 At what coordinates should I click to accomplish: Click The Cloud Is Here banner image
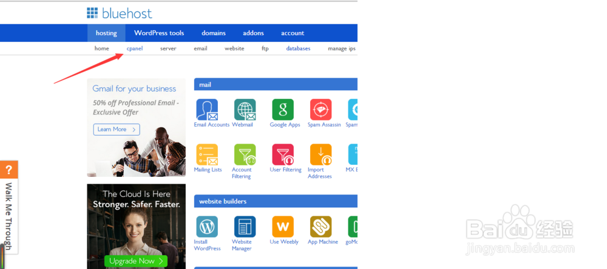(x=136, y=226)
